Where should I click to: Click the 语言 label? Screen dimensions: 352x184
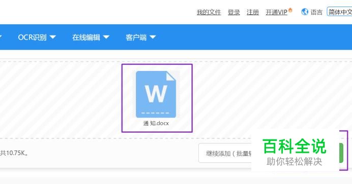click(x=316, y=12)
